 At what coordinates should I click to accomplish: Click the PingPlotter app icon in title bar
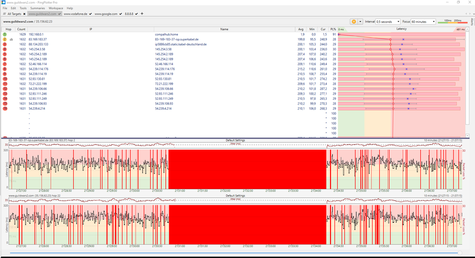coord(3,2)
